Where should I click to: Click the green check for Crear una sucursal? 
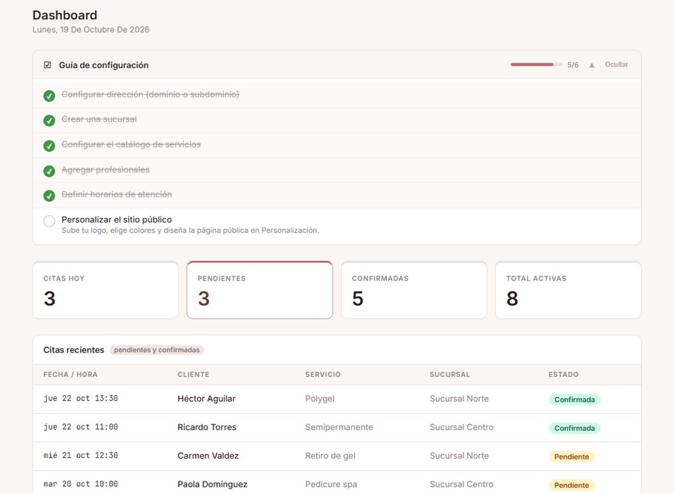pos(49,121)
